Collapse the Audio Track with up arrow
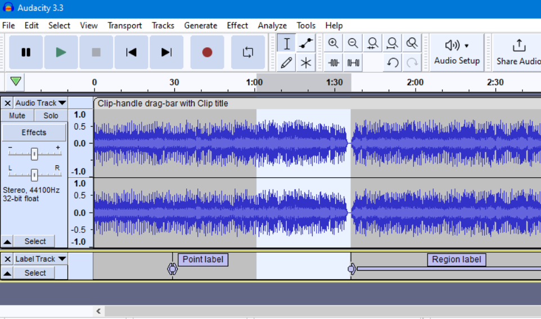541x319 pixels. coord(7,241)
